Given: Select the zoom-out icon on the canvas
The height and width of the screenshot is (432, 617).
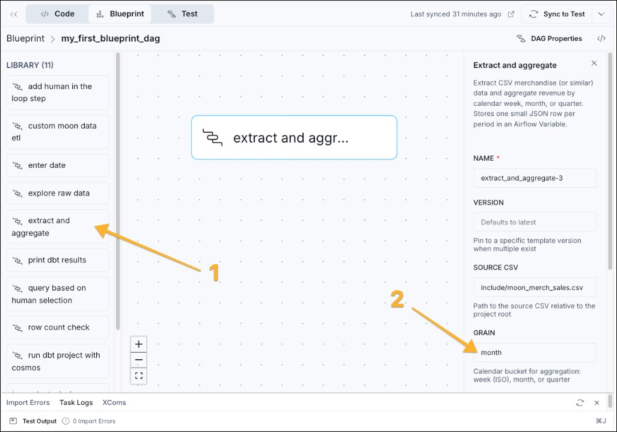Looking at the screenshot, I should [x=138, y=359].
